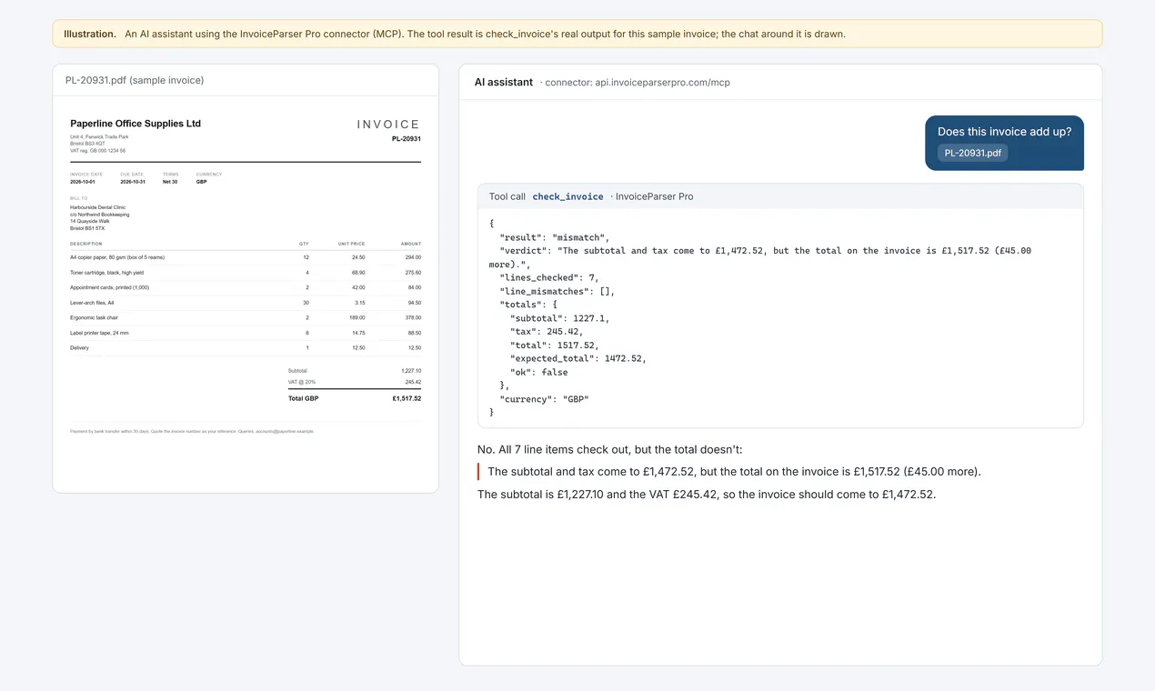Click the amount 378.00 for the task chair
This screenshot has width=1155, height=691.
[x=413, y=318]
